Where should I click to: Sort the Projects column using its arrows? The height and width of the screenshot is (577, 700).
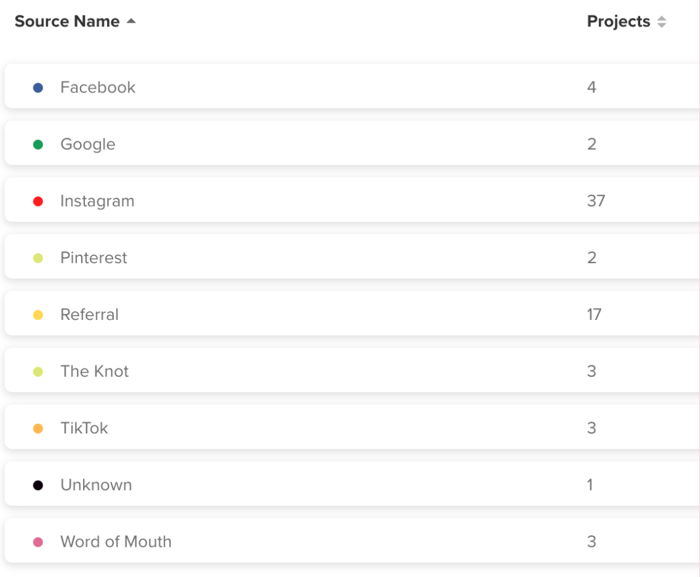(x=662, y=21)
